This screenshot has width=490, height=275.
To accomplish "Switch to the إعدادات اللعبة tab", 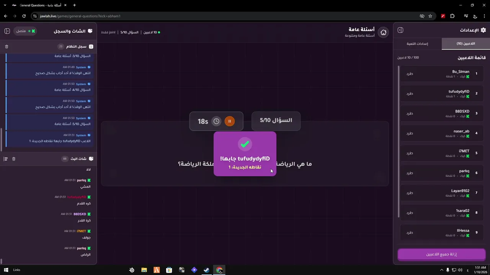I will pos(417,44).
